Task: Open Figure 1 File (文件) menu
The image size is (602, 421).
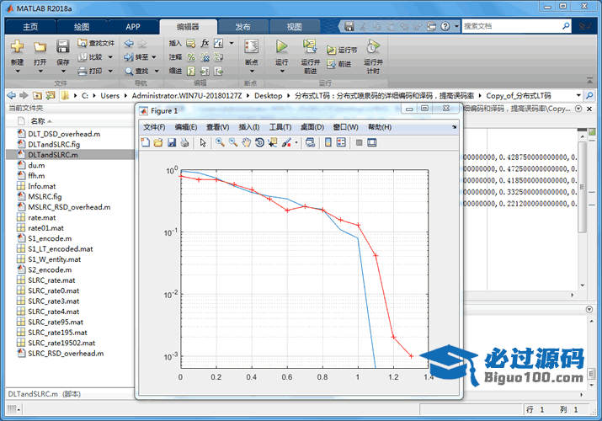Action: point(154,127)
